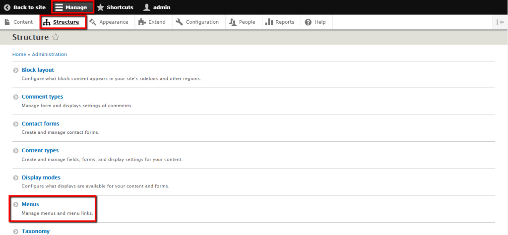Add Structure page to shortcuts via star
This screenshot has width=508, height=235.
pyautogui.click(x=56, y=37)
